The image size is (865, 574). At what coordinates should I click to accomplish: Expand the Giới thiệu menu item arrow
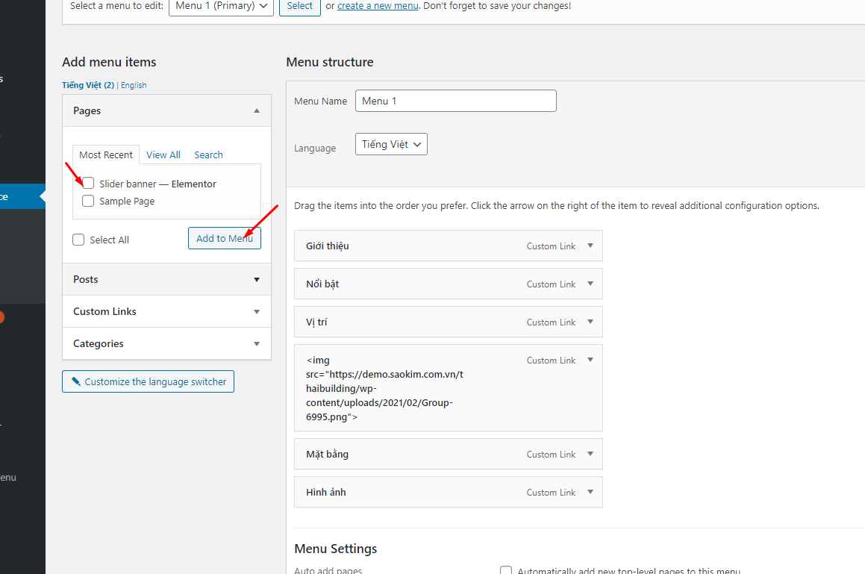coord(590,246)
